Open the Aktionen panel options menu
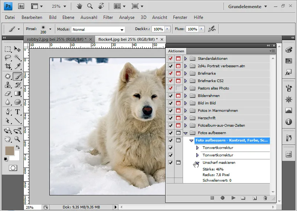 point(272,51)
